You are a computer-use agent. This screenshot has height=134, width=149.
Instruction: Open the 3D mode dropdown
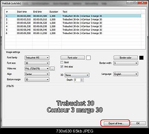(x=77, y=75)
